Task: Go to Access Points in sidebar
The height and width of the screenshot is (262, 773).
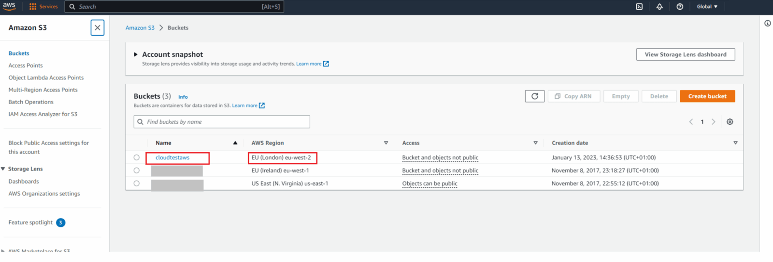Action: coord(26,65)
